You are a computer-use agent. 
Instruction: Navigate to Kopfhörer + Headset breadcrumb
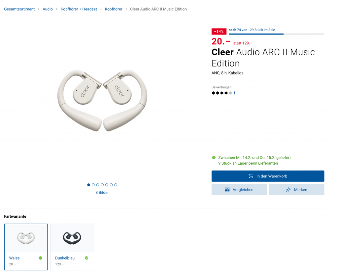coord(79,9)
